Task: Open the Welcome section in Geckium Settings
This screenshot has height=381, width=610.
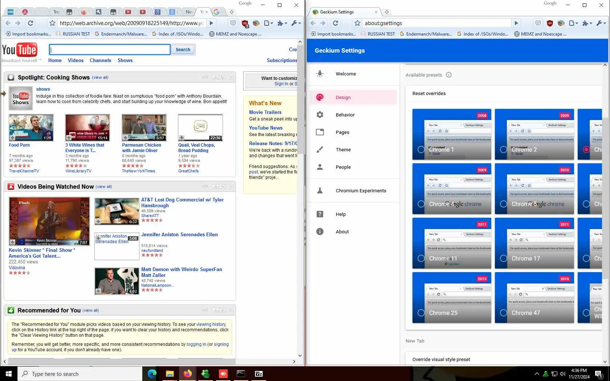Action: coord(353,74)
